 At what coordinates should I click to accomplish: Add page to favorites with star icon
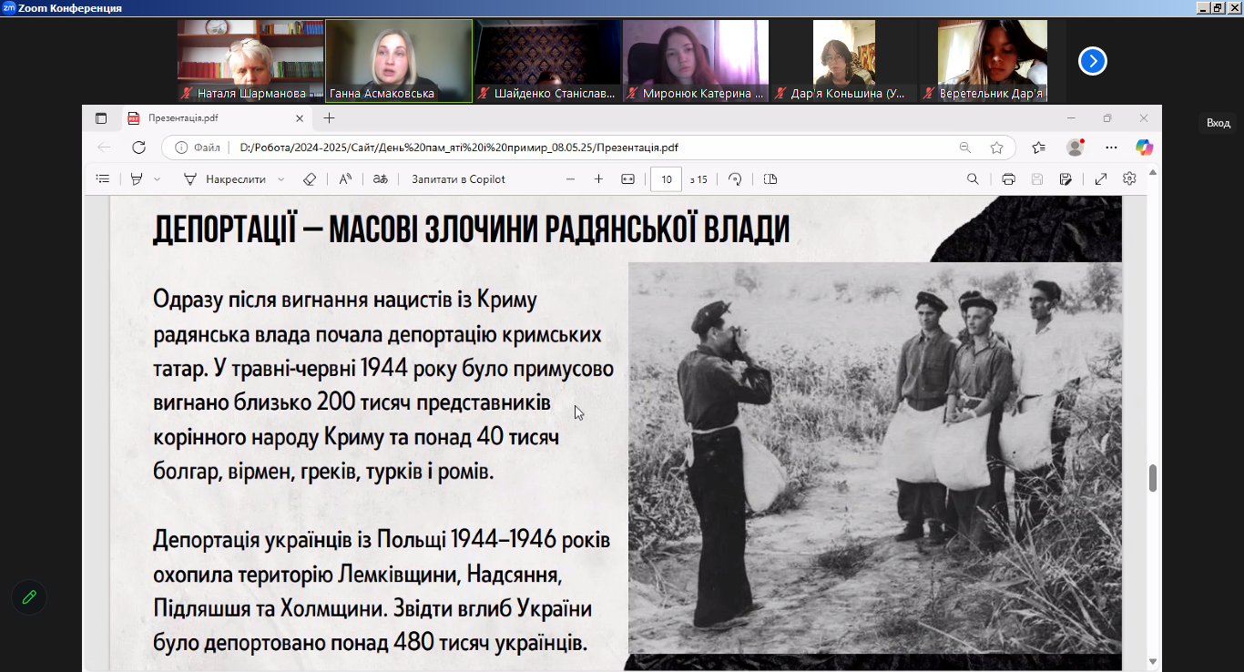point(996,148)
